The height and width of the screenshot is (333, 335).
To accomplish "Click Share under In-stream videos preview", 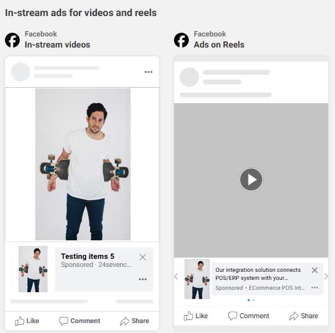I will tap(134, 321).
